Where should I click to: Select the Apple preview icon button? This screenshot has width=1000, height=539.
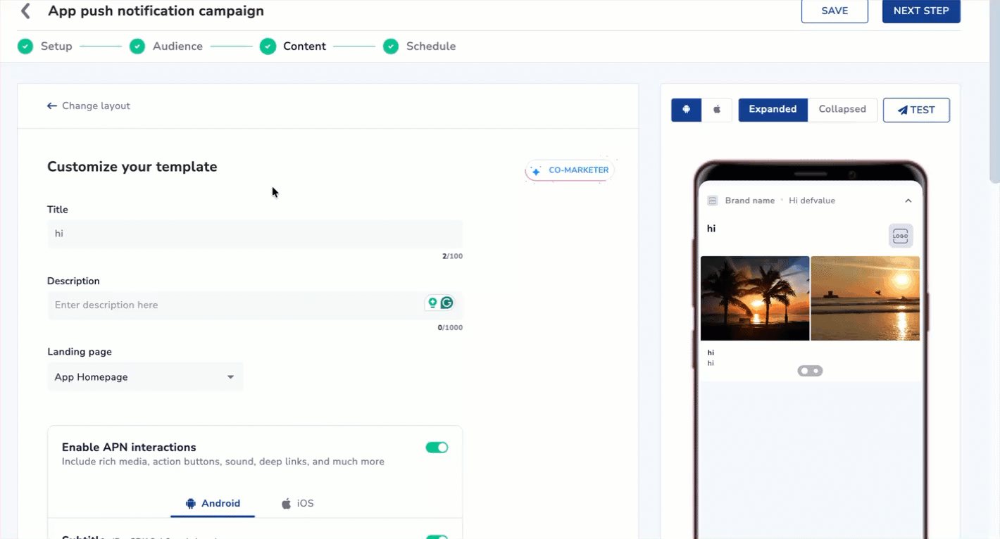(717, 110)
